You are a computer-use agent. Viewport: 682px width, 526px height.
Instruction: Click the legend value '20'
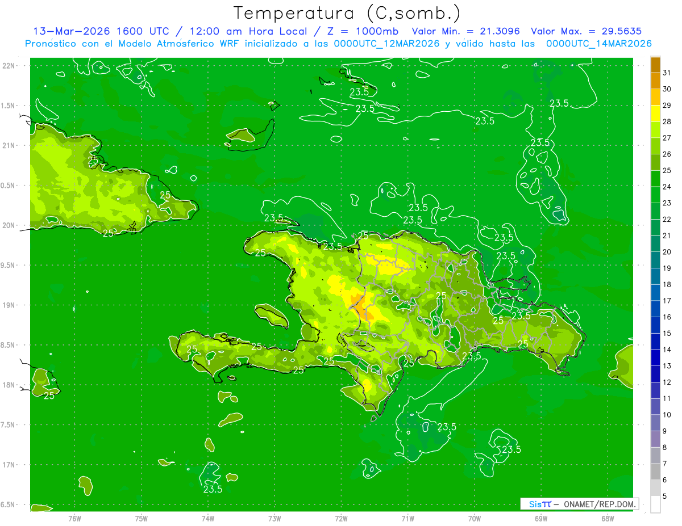coord(667,252)
